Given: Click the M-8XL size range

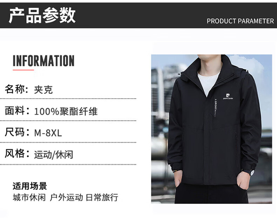Looking at the screenshot, I should [48, 133].
